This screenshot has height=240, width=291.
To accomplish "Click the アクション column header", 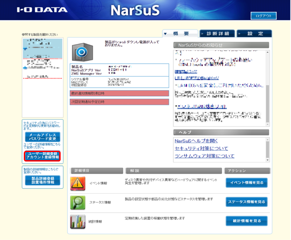I will click(247, 170).
